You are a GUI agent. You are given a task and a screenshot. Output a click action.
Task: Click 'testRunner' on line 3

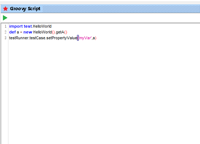[19, 38]
